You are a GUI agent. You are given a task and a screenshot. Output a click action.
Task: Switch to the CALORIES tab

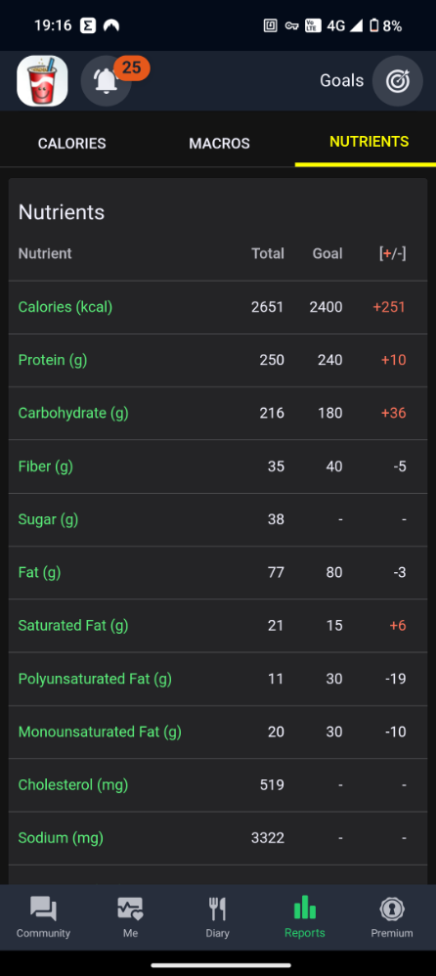[72, 143]
